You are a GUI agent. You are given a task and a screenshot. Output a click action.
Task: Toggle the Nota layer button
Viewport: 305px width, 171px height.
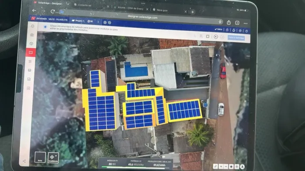click(x=40, y=157)
